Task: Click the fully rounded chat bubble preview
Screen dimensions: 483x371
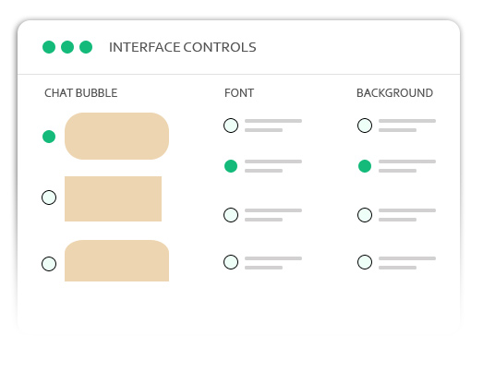Action: 116,136
